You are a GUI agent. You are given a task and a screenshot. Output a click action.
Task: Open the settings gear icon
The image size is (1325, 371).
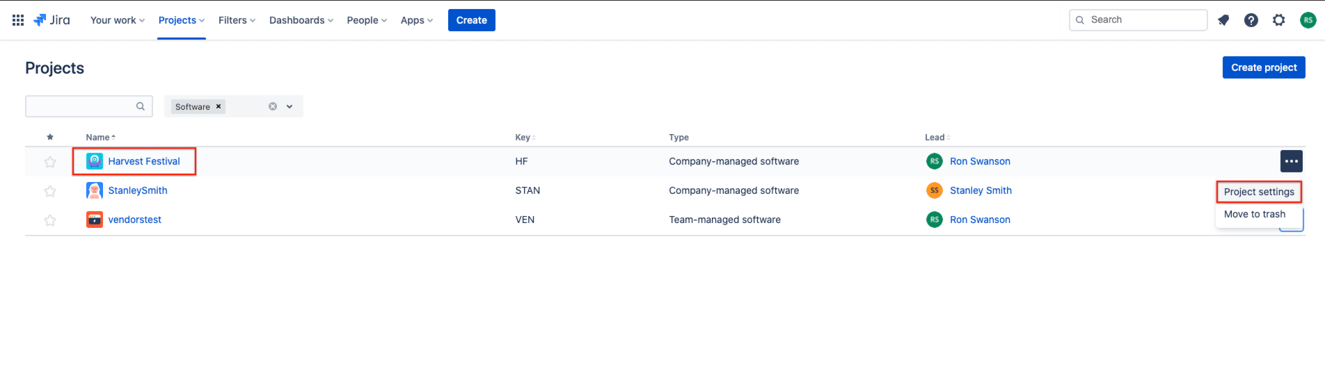click(x=1279, y=20)
